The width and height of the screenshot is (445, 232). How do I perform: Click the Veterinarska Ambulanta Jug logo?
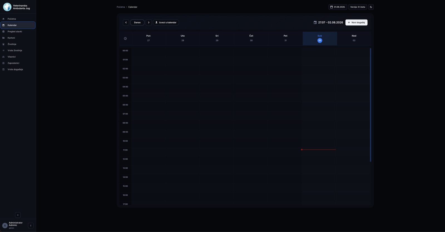click(7, 7)
